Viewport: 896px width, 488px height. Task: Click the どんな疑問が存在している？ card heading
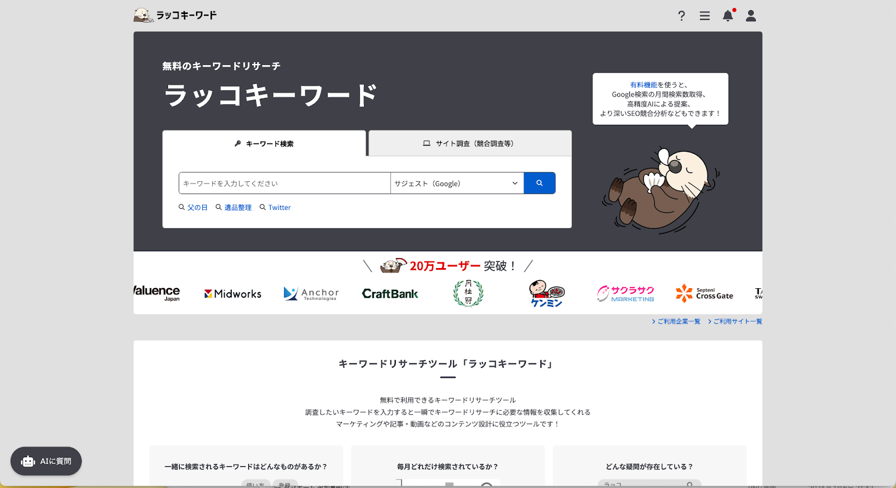coord(650,467)
